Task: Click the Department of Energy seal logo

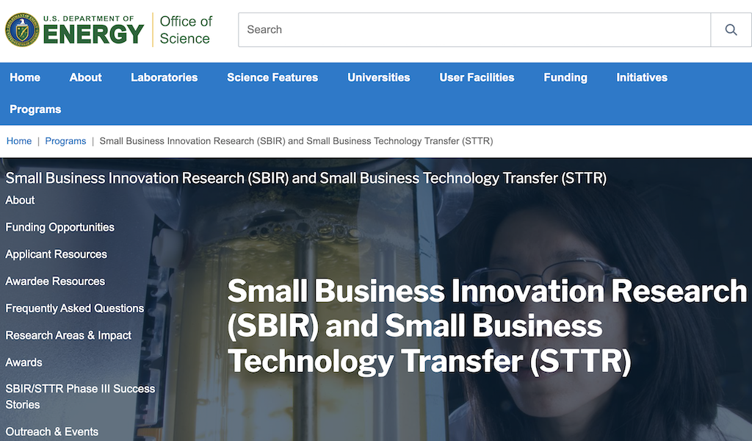Action: (x=22, y=29)
